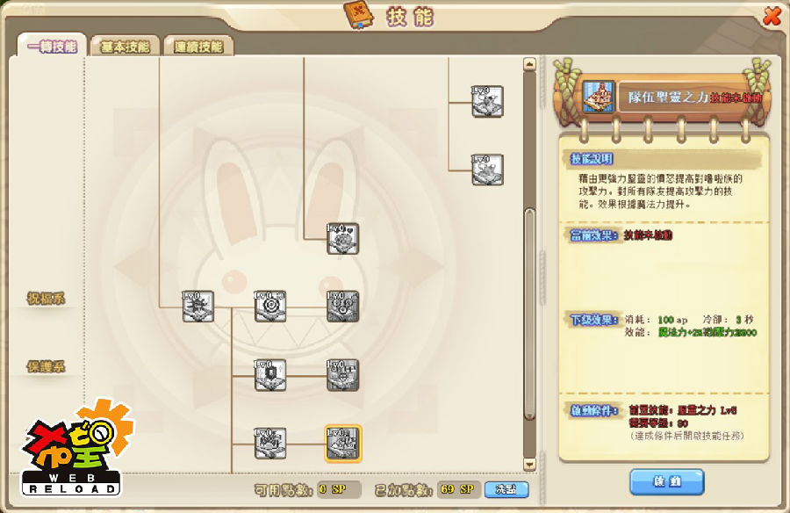Viewport: 790px width, 513px height.
Task: Select the leftmost skill icon in 祝福系 row
Action: coord(198,307)
